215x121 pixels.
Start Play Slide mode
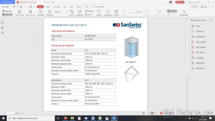[40, 12]
